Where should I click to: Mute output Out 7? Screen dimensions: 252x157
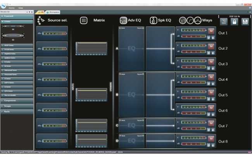(x=211, y=123)
